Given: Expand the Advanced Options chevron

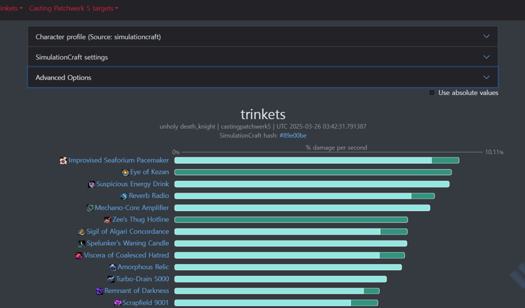Looking at the screenshot, I should [486, 77].
